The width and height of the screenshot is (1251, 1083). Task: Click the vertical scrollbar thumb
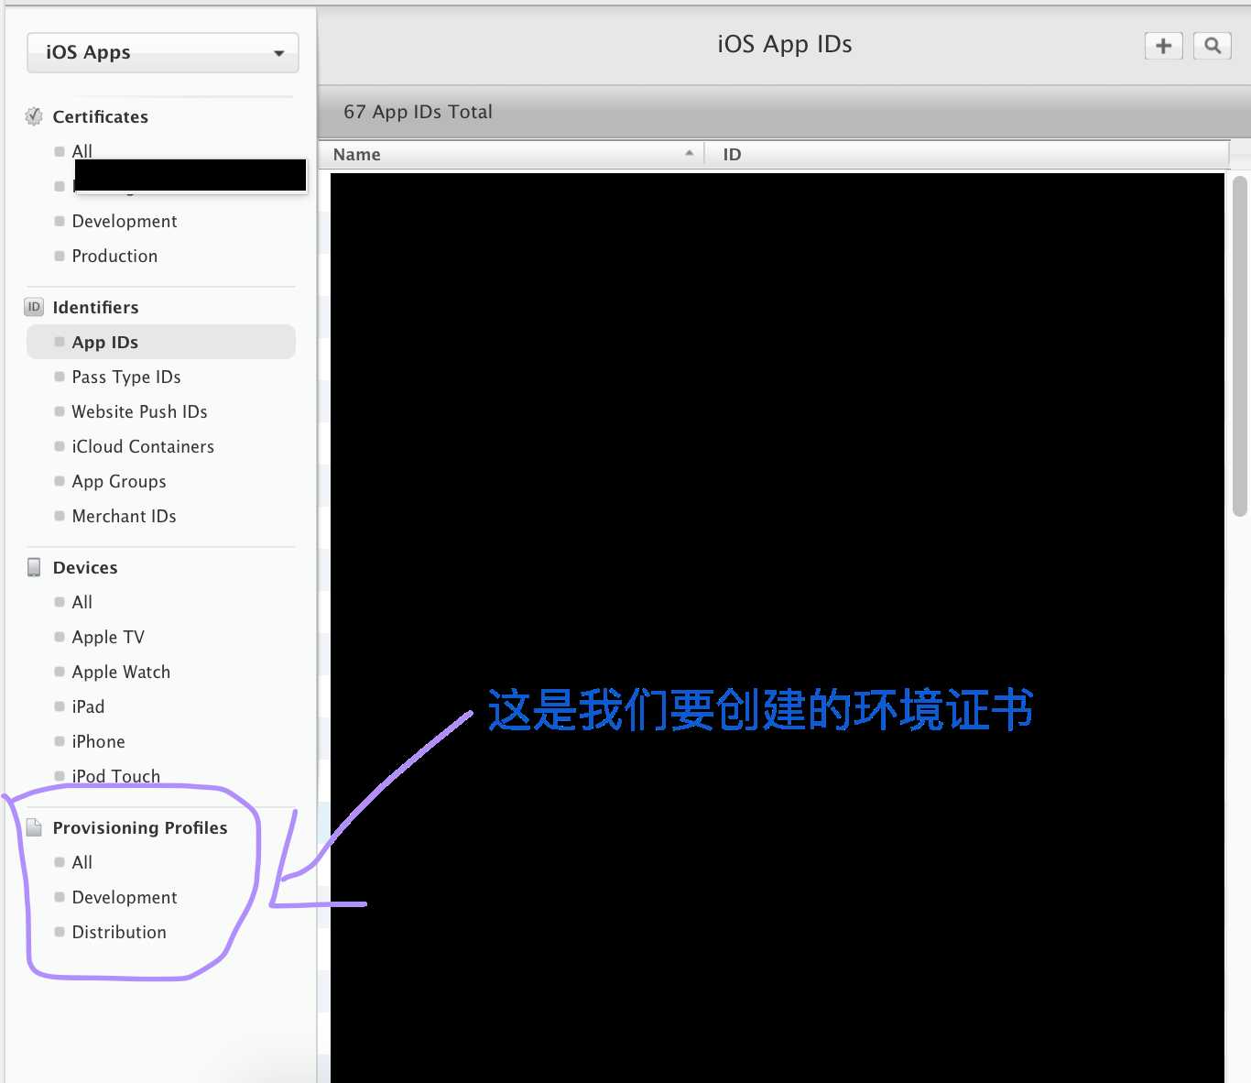[1240, 346]
